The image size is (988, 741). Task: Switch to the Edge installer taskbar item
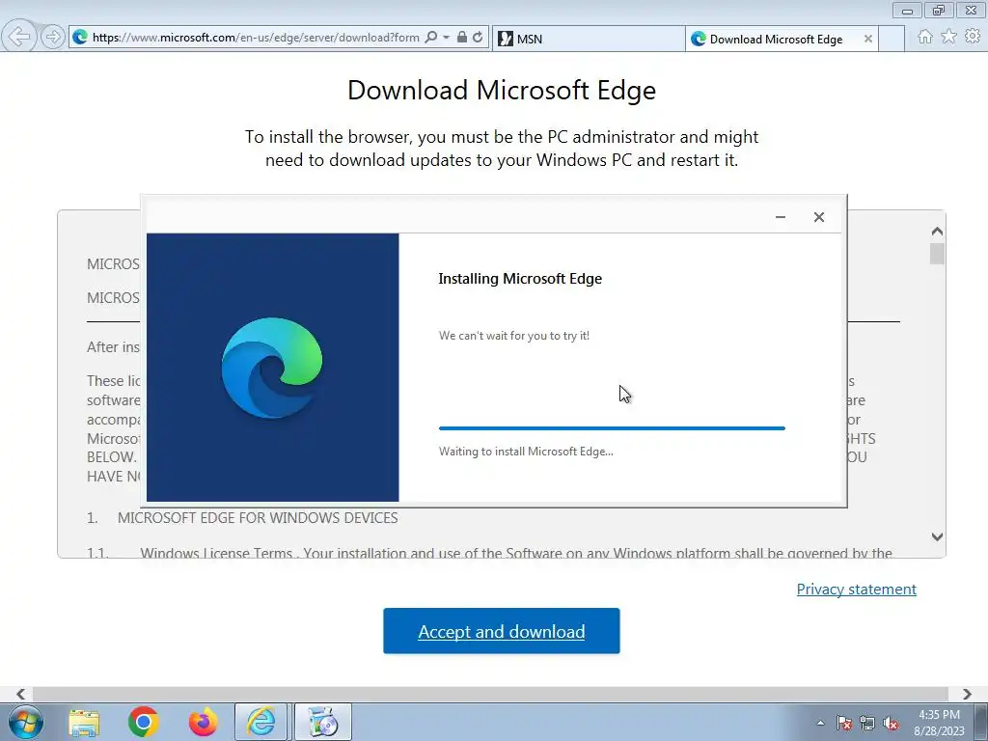tap(322, 722)
